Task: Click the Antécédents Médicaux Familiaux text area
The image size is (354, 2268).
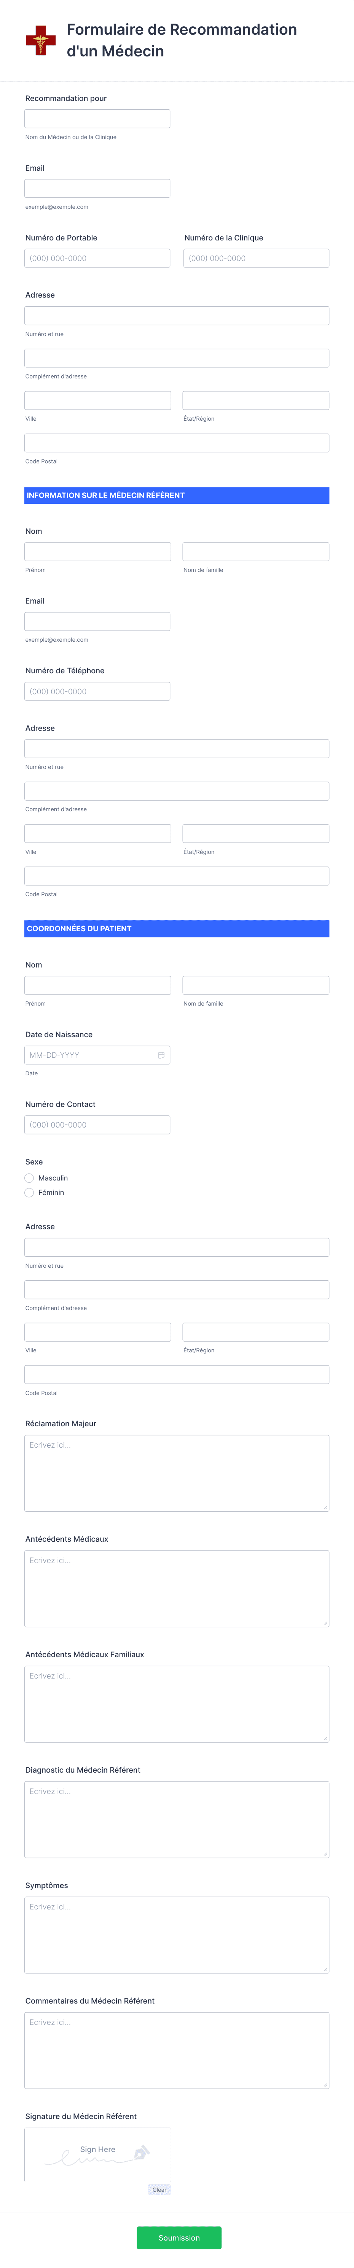Action: point(177,1704)
